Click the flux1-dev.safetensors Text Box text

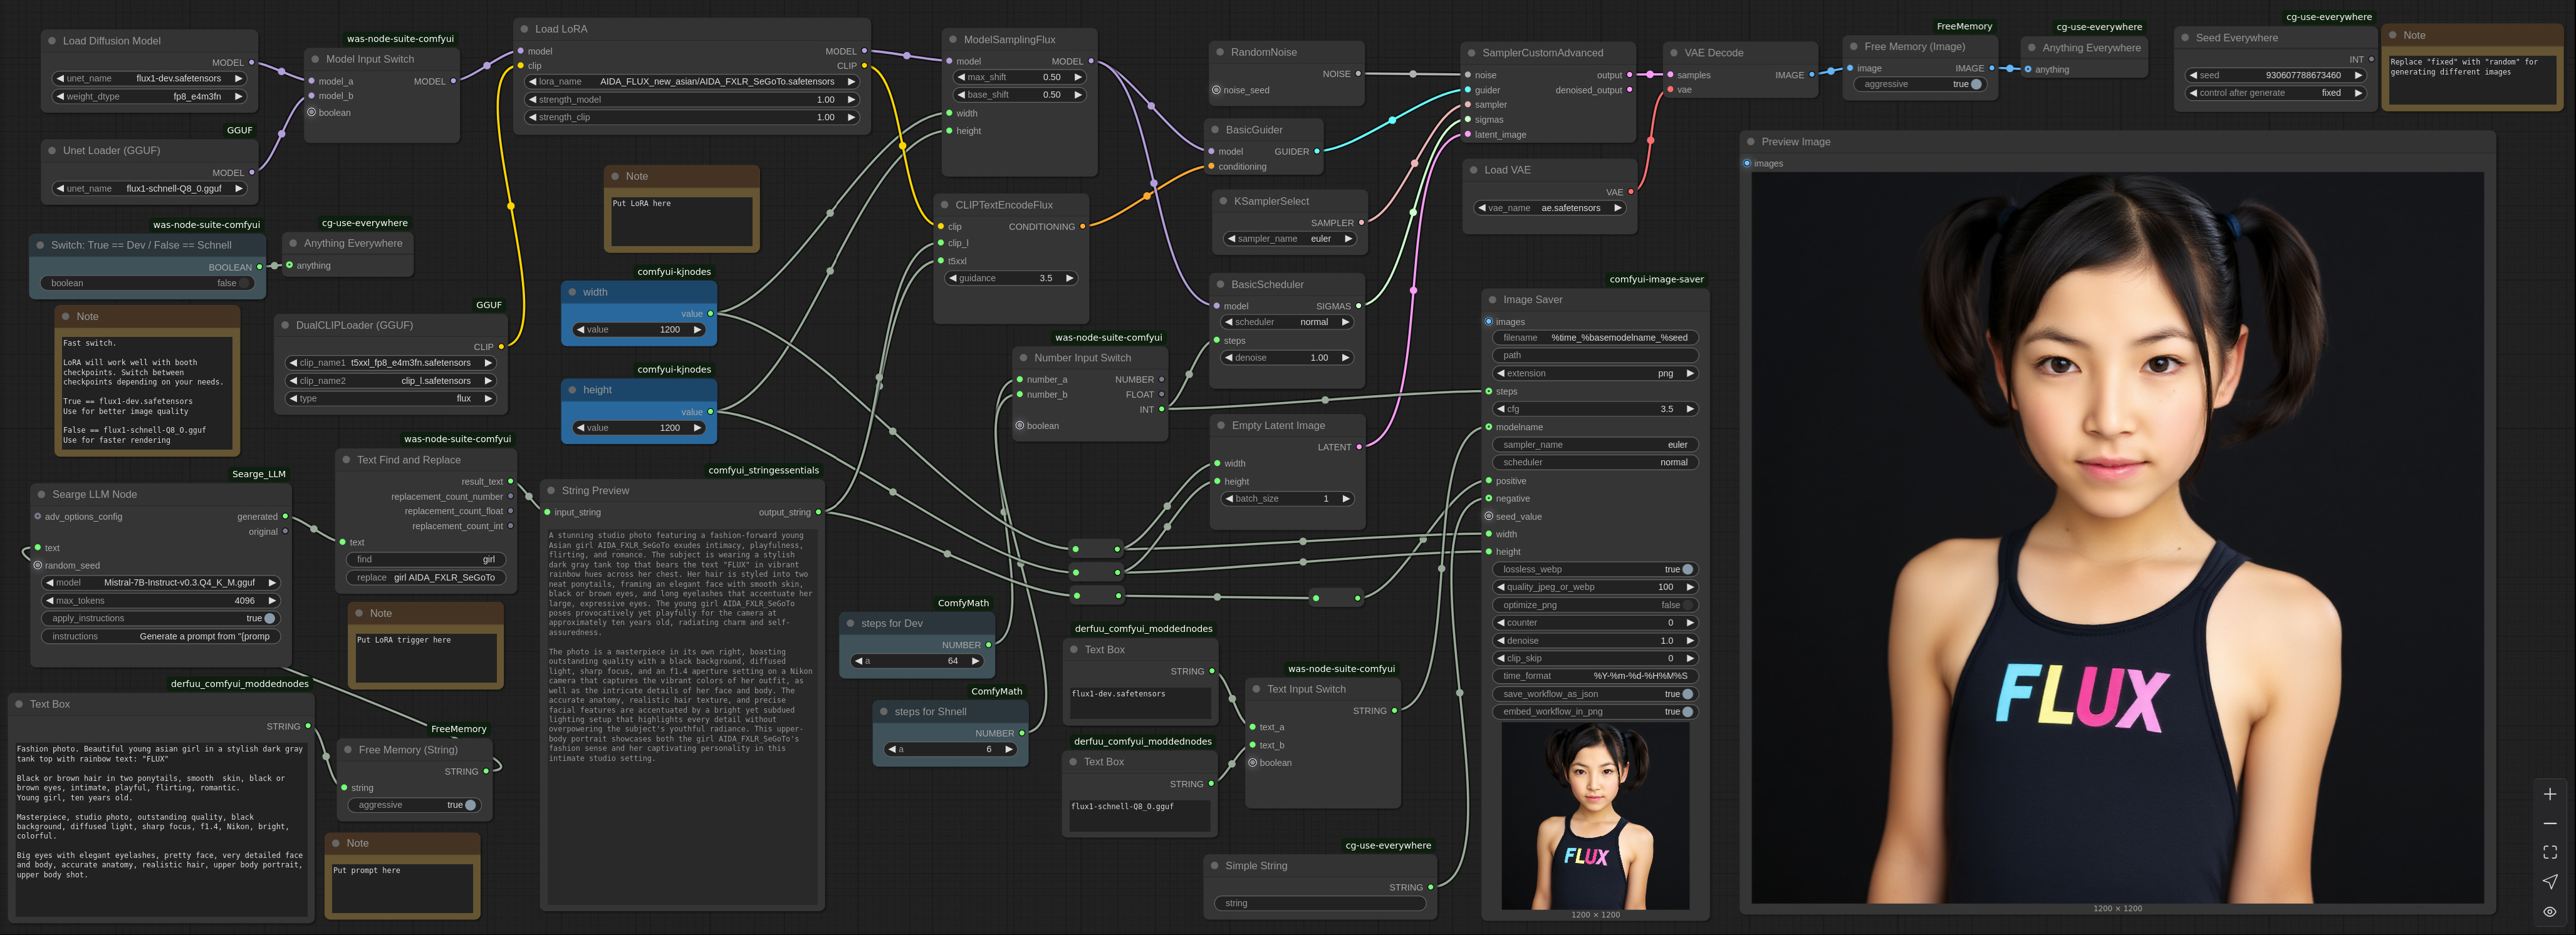1118,695
